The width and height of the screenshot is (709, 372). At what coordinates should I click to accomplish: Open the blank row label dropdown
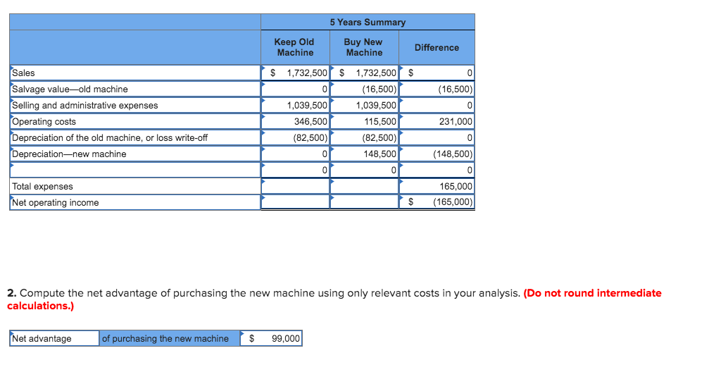(x=135, y=170)
